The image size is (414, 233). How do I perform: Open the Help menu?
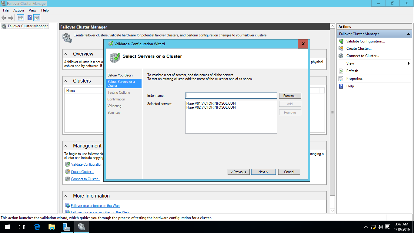[45, 10]
